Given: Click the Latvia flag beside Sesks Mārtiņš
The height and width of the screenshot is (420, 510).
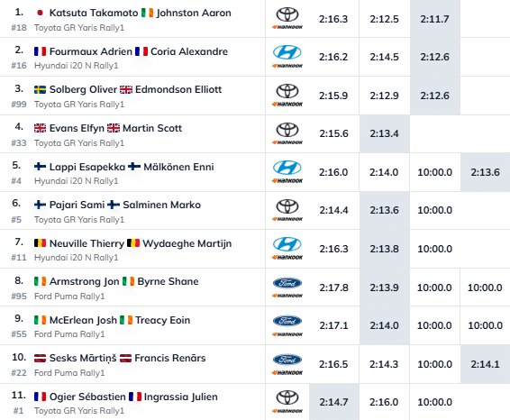Looking at the screenshot, I should (x=40, y=358).
